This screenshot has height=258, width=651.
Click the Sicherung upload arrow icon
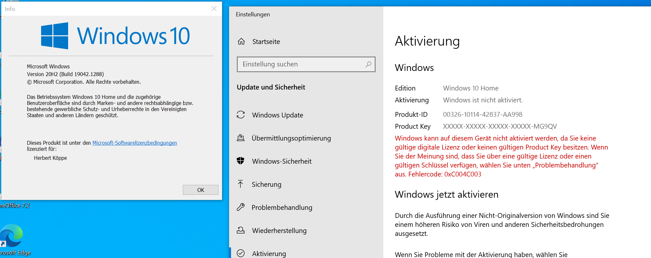[241, 184]
